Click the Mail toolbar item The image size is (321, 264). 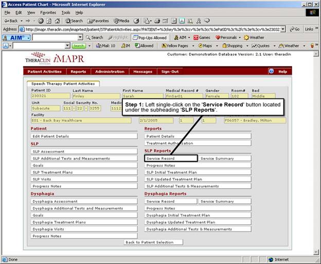pyautogui.click(x=105, y=46)
